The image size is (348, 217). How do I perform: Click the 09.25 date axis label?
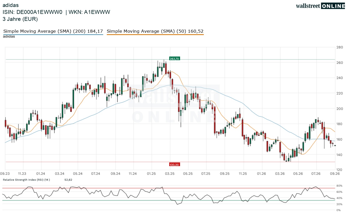tap(225, 174)
